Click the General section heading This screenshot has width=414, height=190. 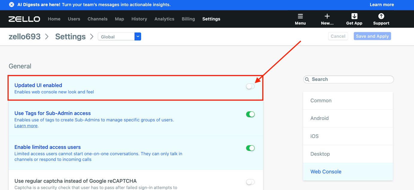point(20,66)
